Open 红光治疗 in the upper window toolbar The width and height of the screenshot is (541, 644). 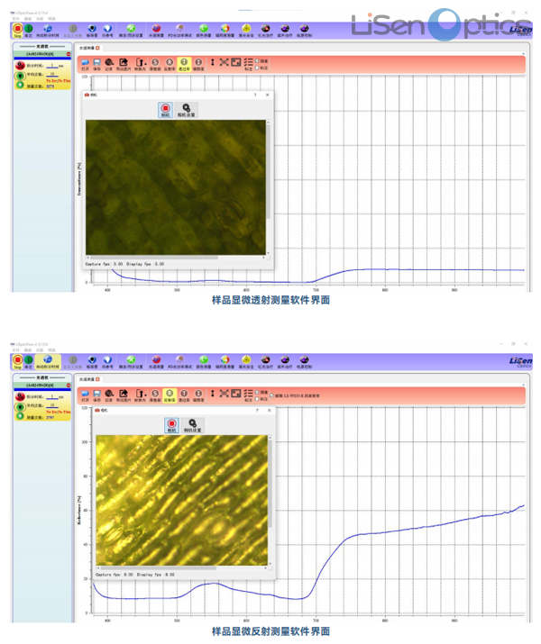tap(265, 31)
